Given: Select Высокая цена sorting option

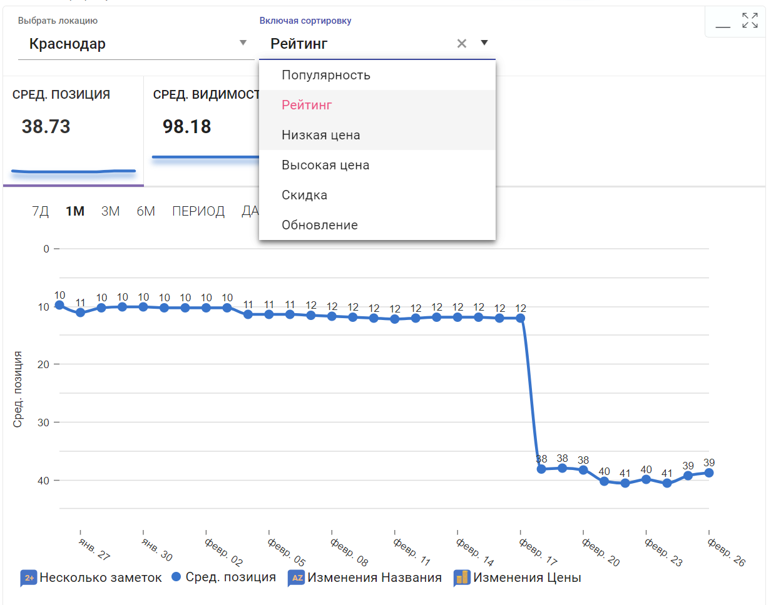Looking at the screenshot, I should pyautogui.click(x=325, y=166).
